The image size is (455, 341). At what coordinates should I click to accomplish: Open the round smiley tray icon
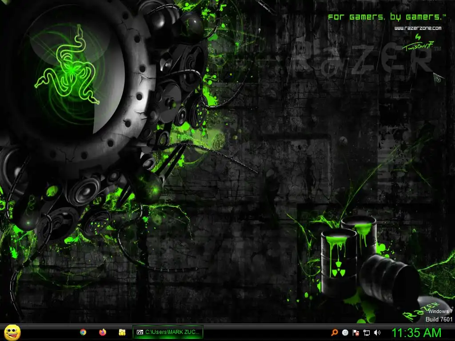345,333
